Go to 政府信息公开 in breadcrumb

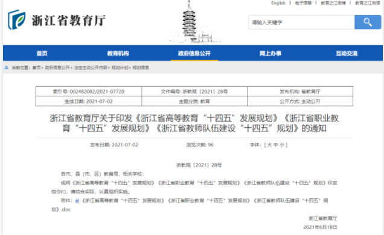pos(57,67)
